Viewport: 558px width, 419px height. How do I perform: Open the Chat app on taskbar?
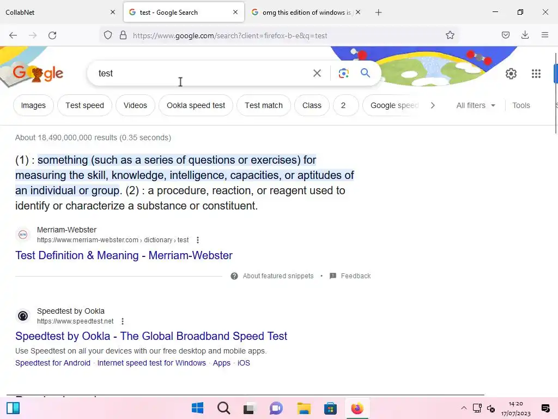[276, 408]
